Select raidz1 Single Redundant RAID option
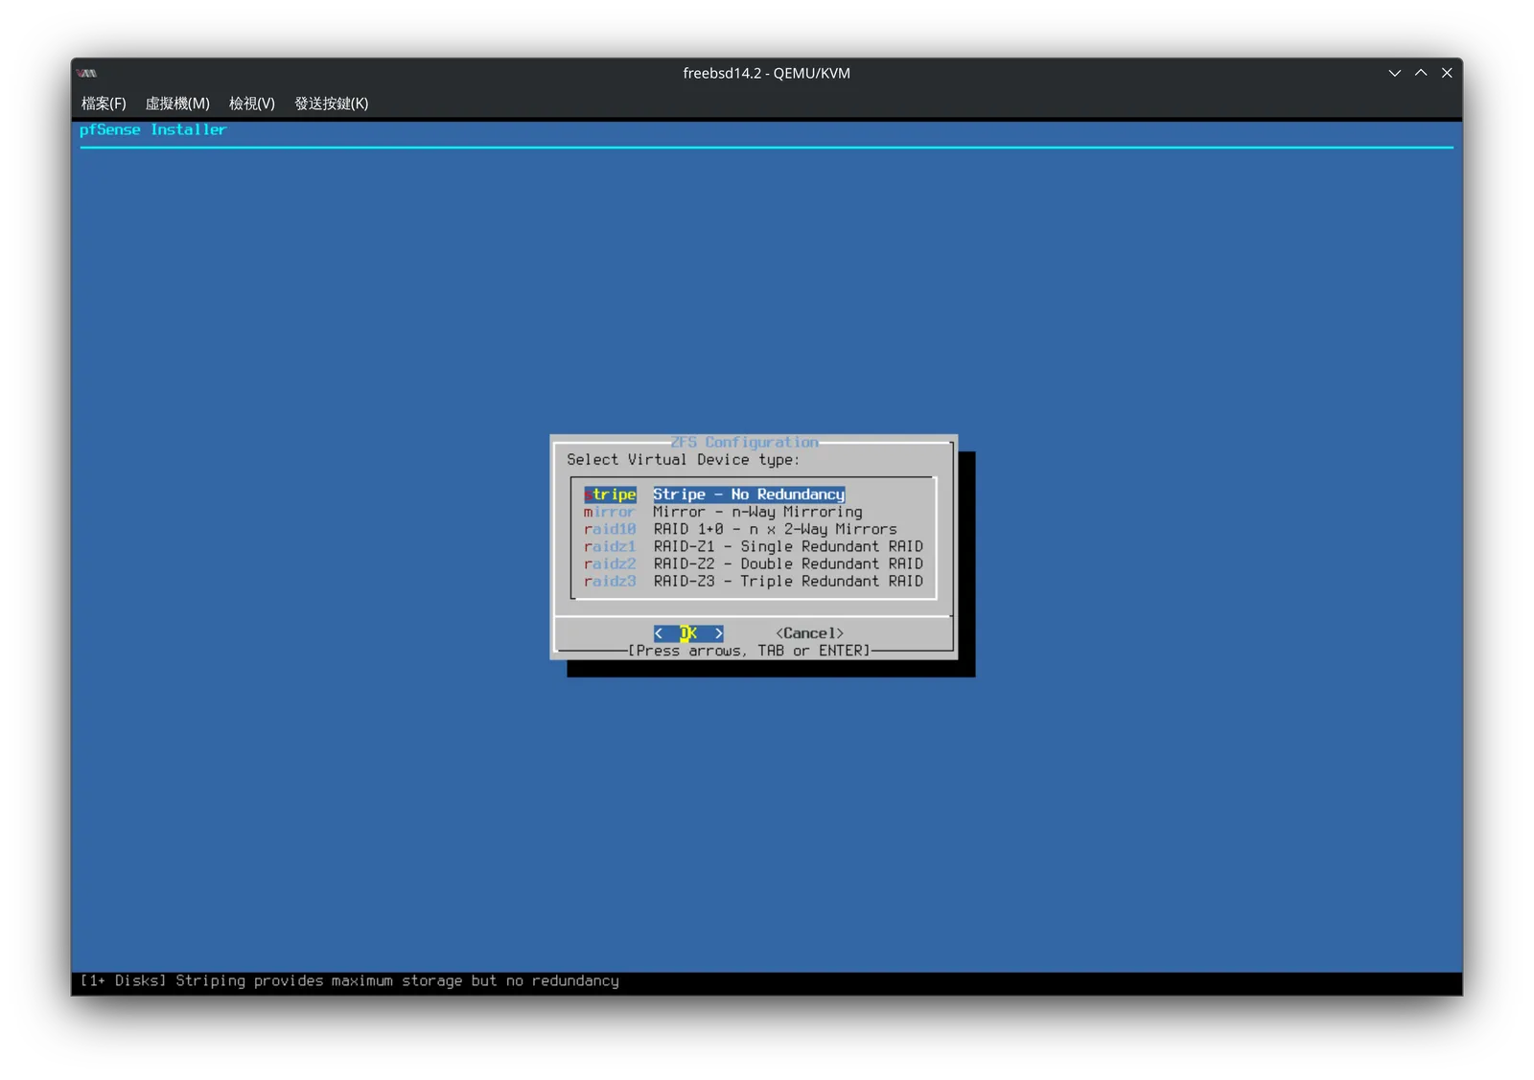This screenshot has height=1080, width=1534. (754, 546)
